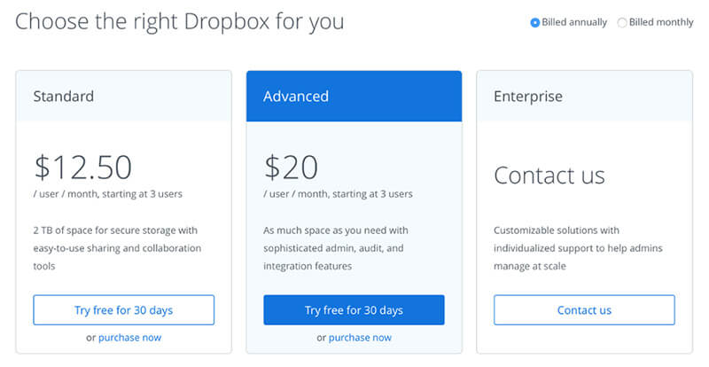Follow the Advanced plan purchase now link

[x=360, y=338]
